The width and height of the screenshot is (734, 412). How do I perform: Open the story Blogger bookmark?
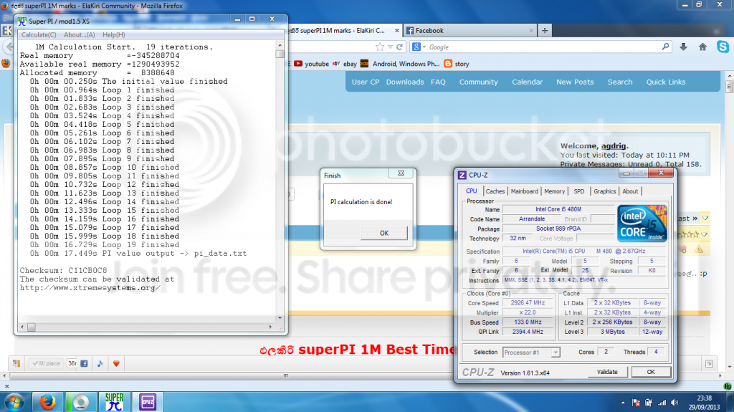pyautogui.click(x=457, y=64)
